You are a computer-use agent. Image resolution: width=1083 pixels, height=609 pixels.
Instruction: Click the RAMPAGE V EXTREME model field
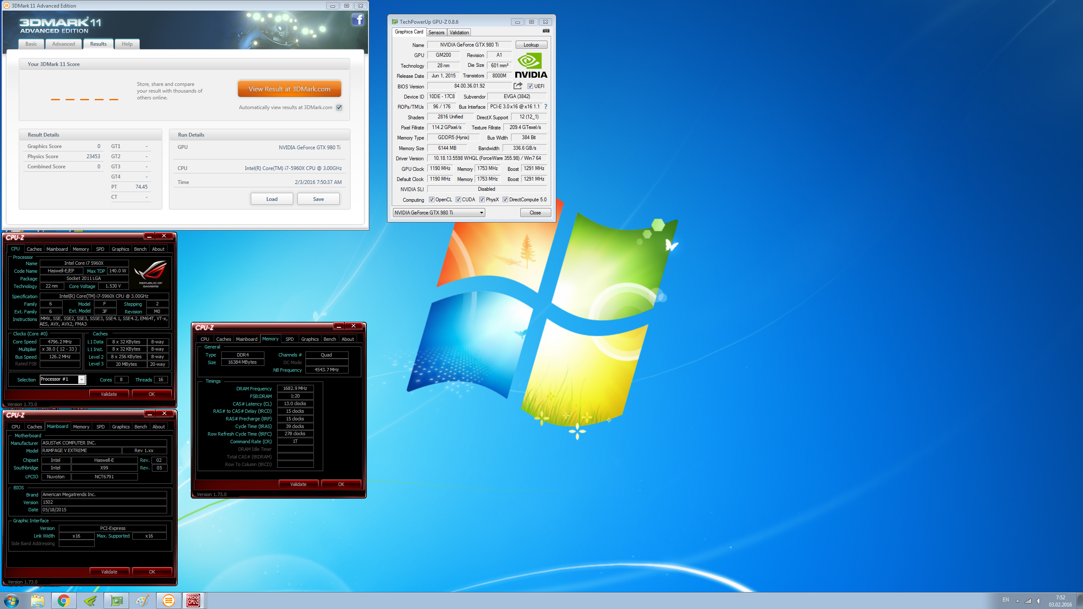81,450
